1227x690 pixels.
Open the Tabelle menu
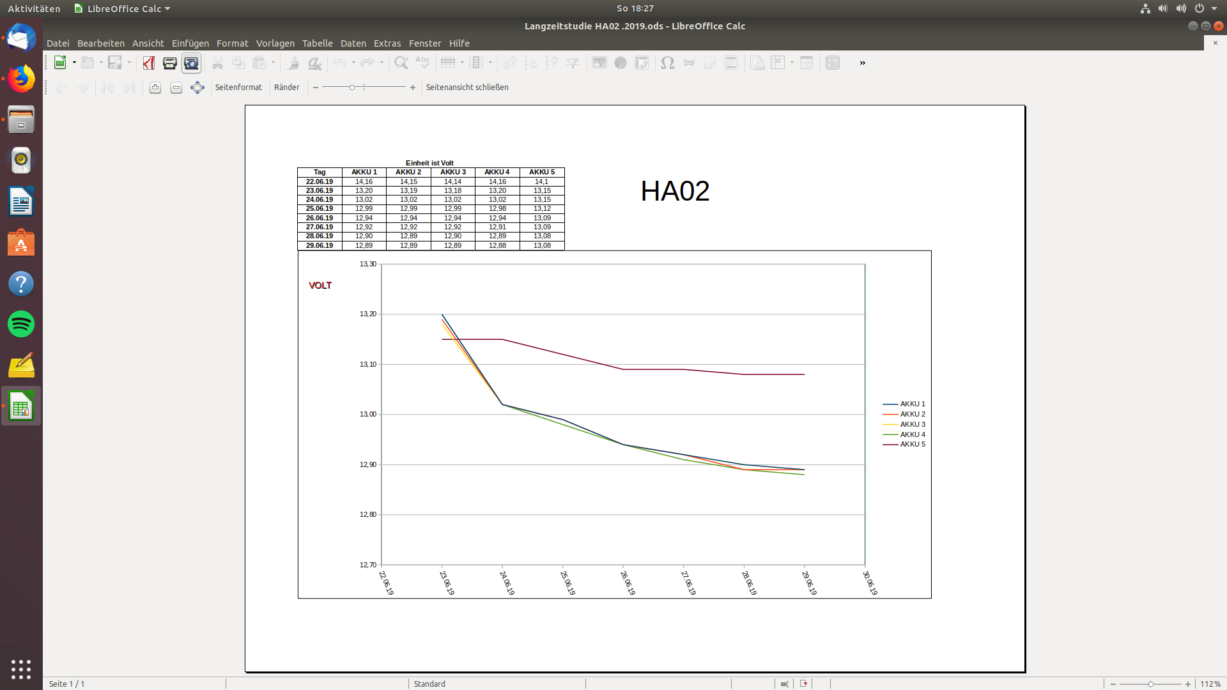[317, 43]
